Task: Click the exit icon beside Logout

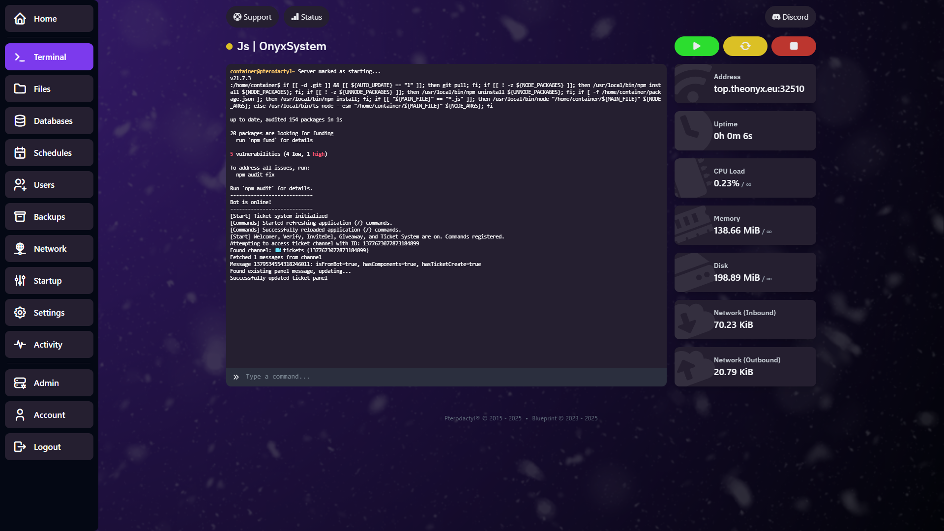Action: click(x=20, y=447)
